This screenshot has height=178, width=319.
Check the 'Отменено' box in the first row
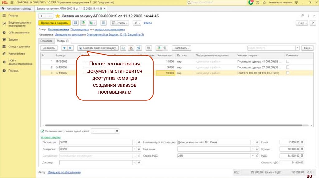tap(288, 61)
